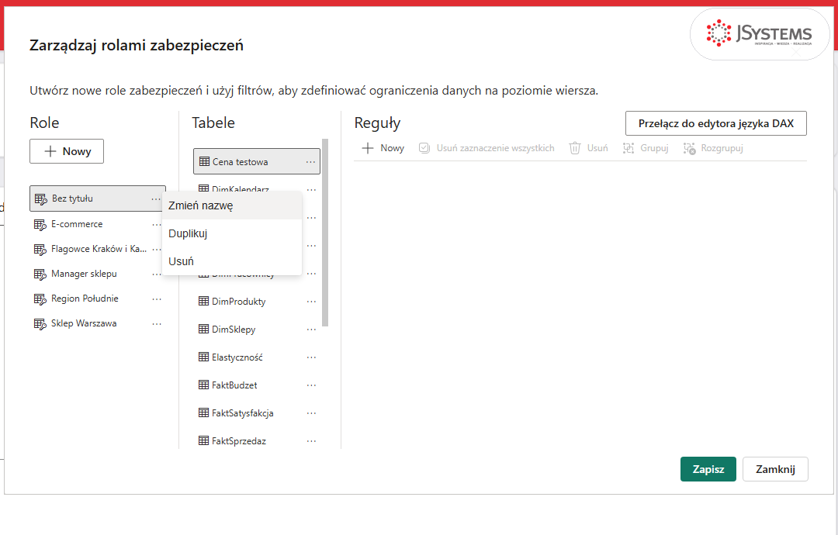Click Rozgrupuj in rules toolbar
This screenshot has height=535, width=838.
(x=713, y=148)
